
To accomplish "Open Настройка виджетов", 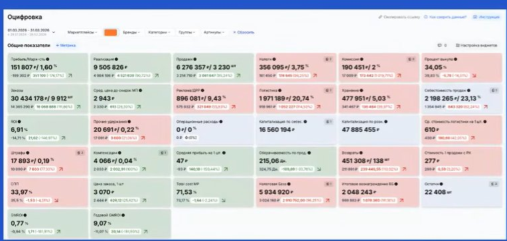I will pos(476,46).
